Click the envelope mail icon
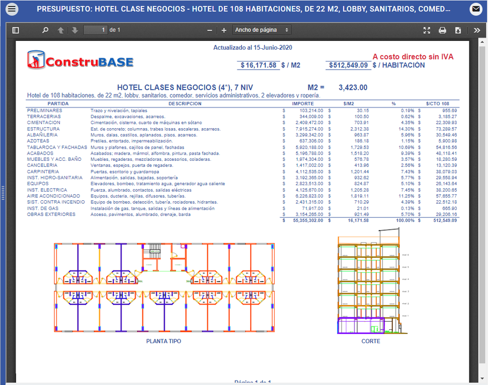 [x=476, y=9]
